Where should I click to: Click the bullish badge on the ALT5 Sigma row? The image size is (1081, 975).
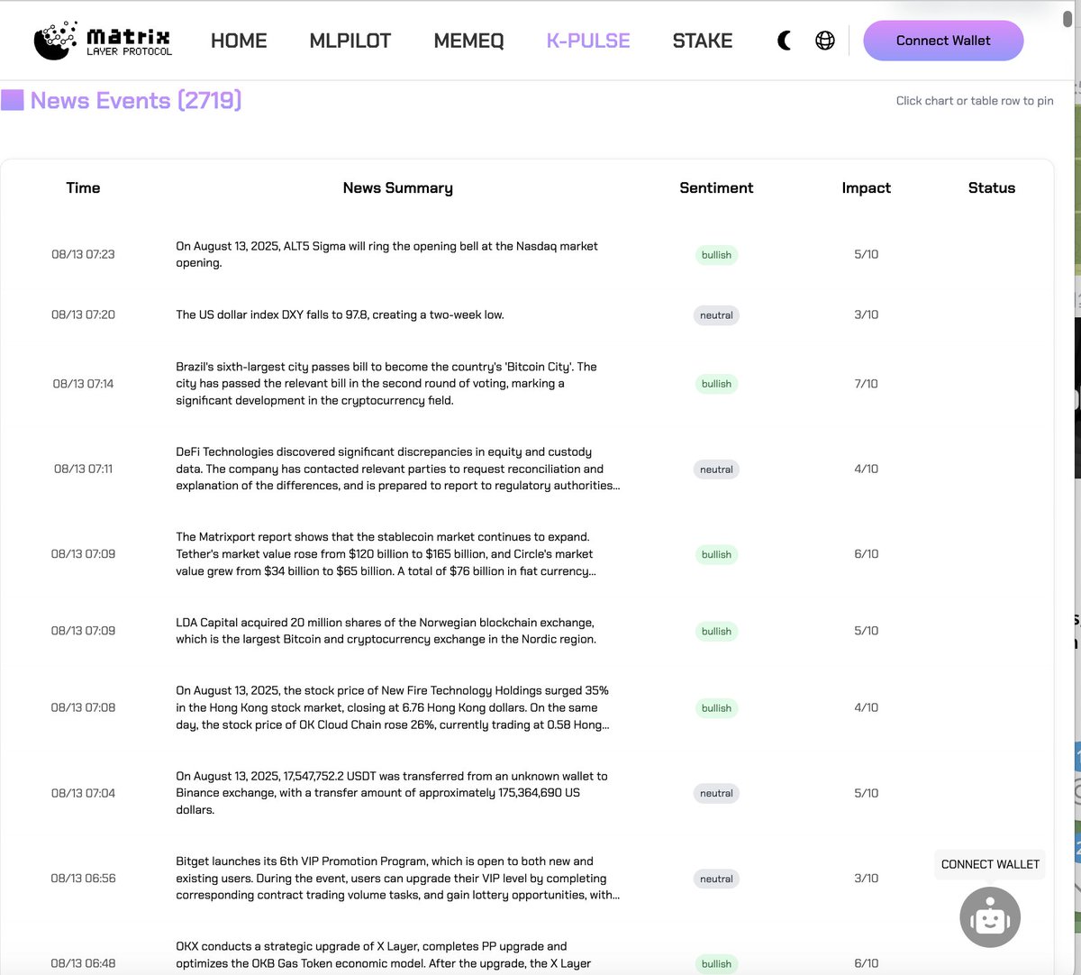716,254
